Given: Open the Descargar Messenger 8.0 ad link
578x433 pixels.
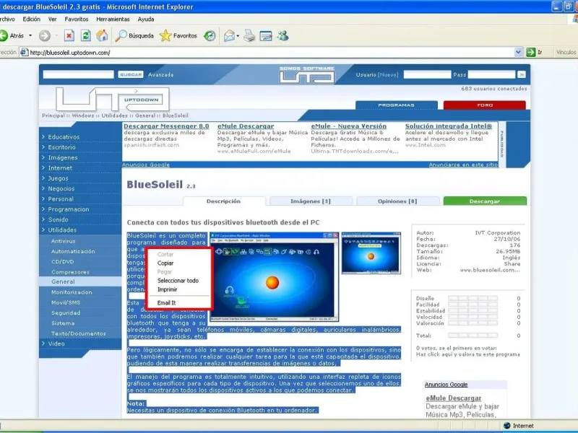Looking at the screenshot, I should click(166, 126).
